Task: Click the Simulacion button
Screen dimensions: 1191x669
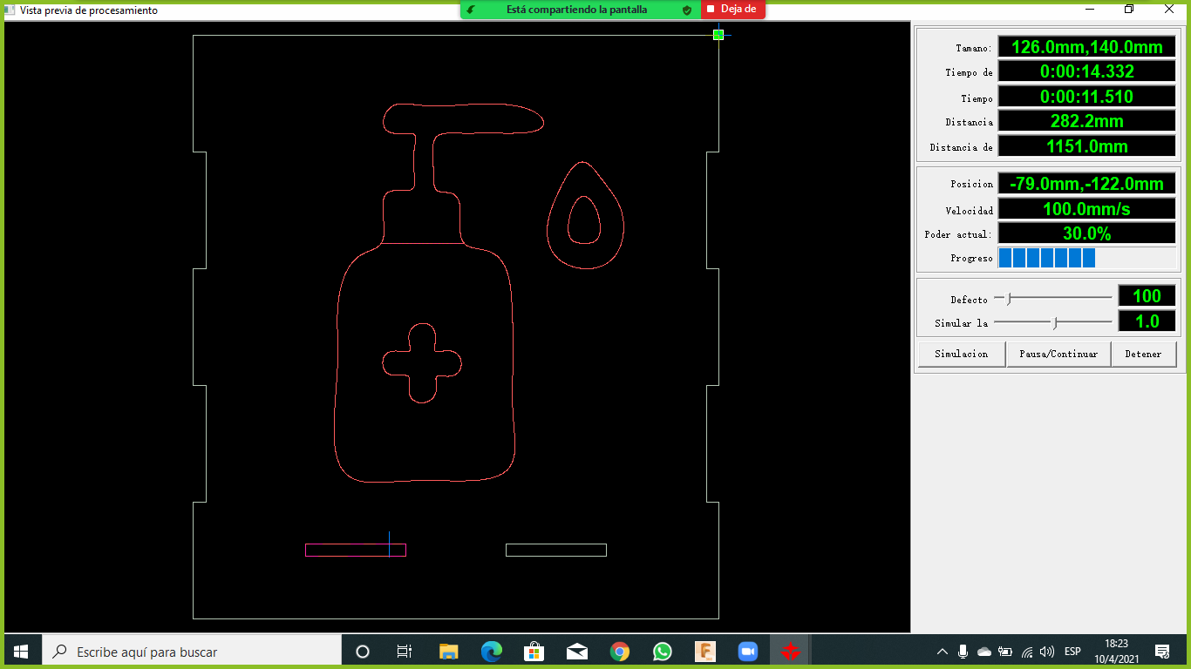Action: pos(962,355)
